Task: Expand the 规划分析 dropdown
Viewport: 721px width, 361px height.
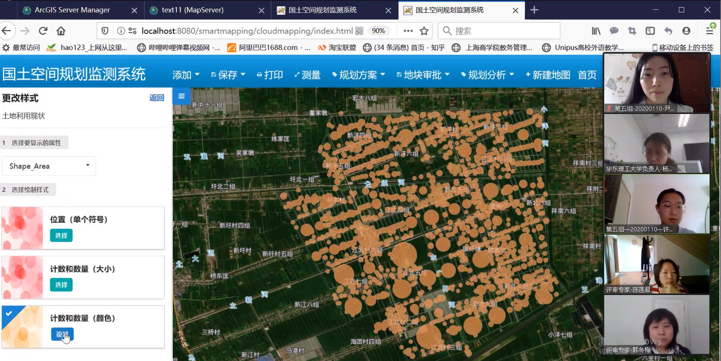Action: pyautogui.click(x=487, y=75)
